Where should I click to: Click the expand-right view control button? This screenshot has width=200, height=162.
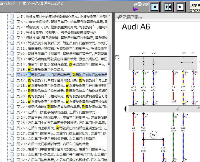coord(155,7)
